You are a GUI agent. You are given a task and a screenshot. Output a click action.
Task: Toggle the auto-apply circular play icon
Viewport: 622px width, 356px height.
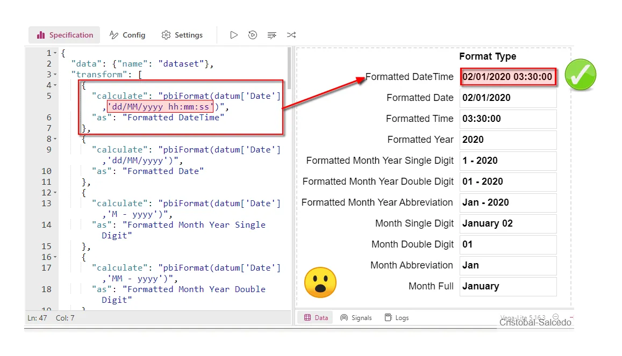point(253,35)
